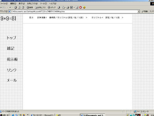
Task: Open the リンク sidebar link on the page
Action: coord(11,70)
